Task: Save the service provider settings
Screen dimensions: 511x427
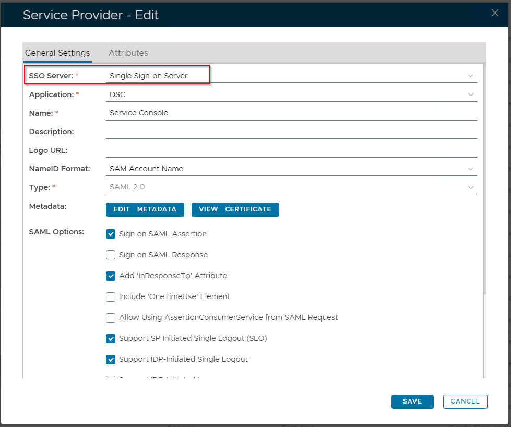Action: tap(412, 401)
